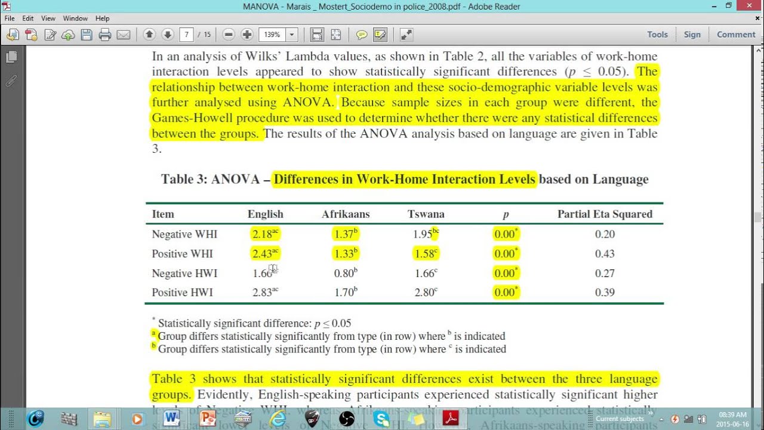Click the Partial Eta Squared column header
This screenshot has height=430, width=764.
(x=605, y=214)
